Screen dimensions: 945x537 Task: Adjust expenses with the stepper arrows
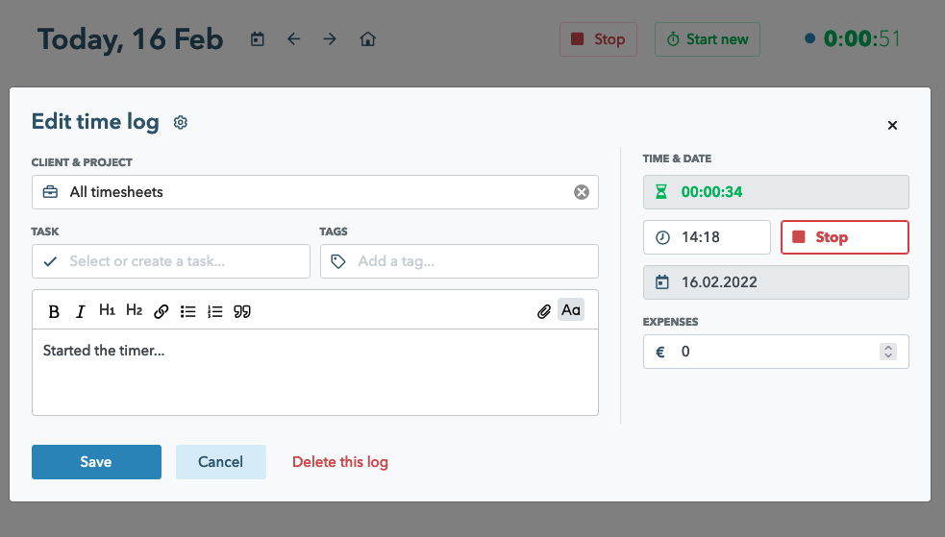[888, 352]
